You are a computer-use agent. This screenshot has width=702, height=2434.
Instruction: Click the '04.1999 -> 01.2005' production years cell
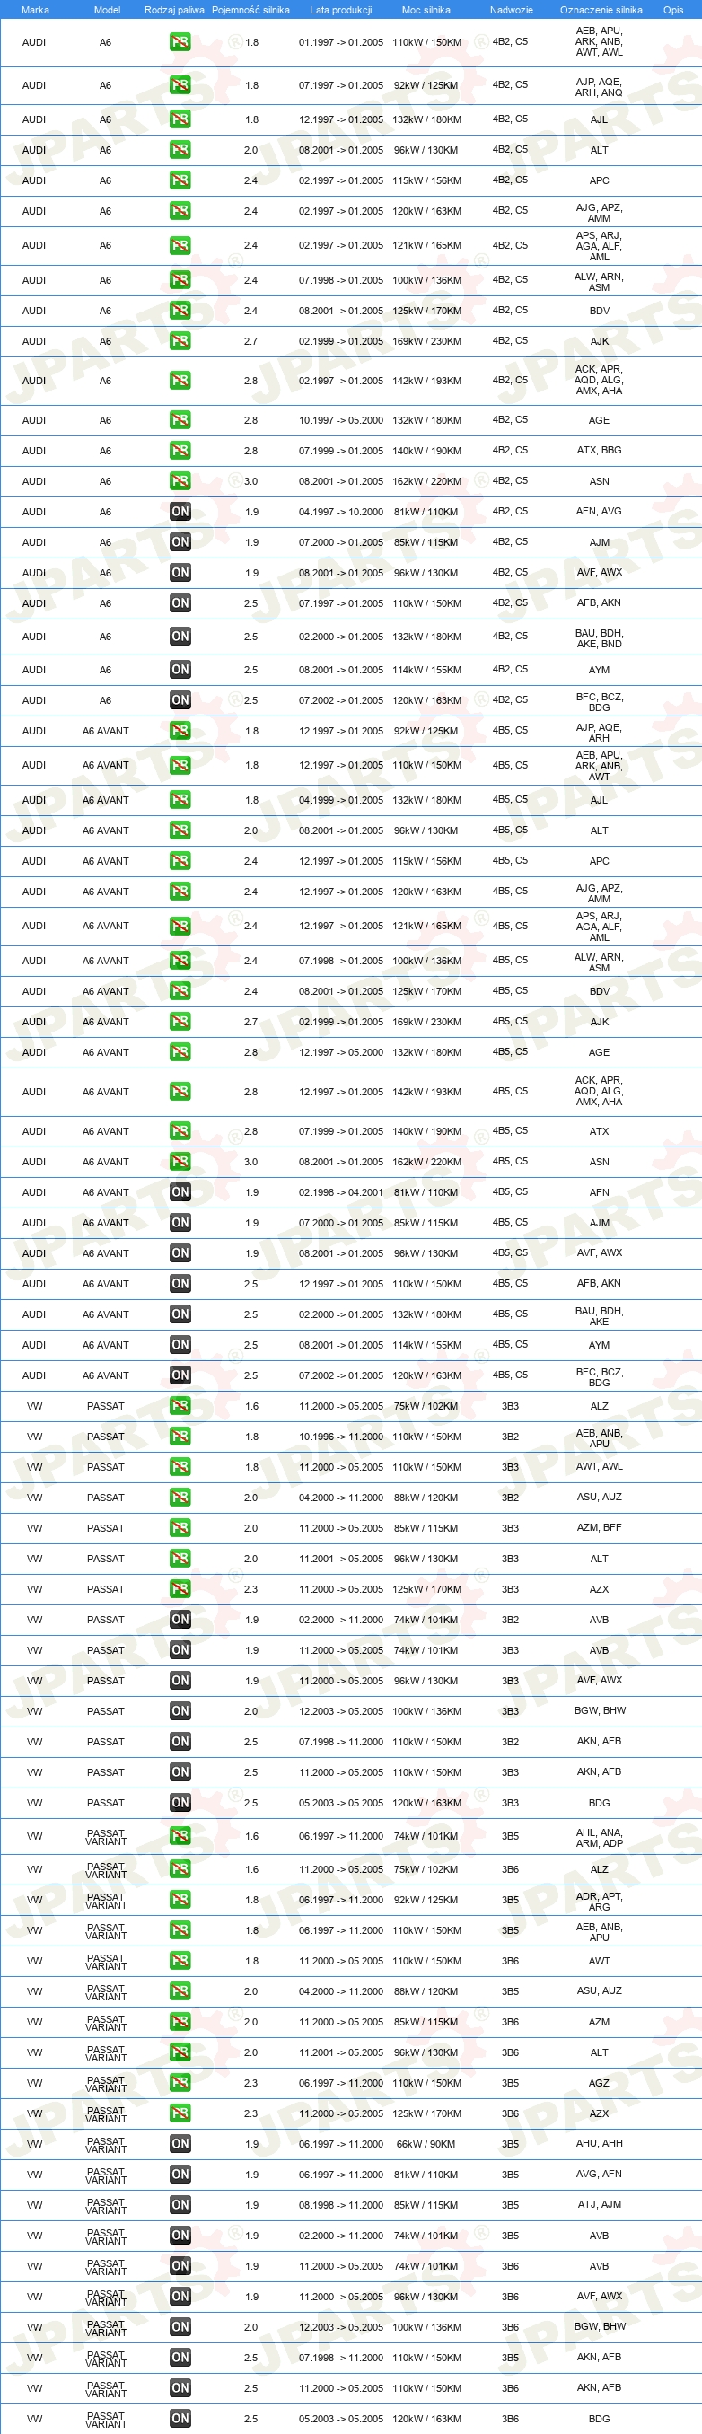coord(341,800)
